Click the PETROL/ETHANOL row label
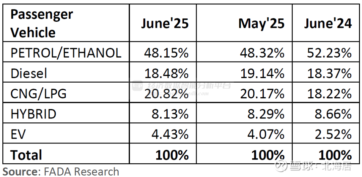Image resolution: width=362 pixels, height=177 pixels. 66,53
